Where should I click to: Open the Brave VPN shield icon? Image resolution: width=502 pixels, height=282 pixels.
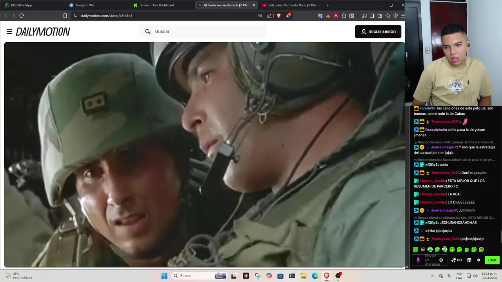point(395,16)
